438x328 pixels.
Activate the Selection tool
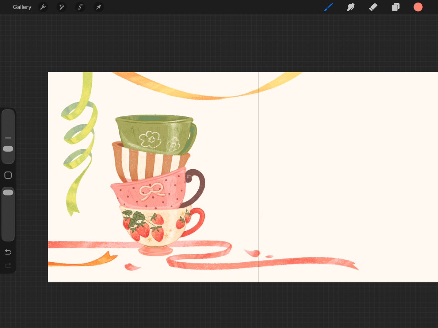pyautogui.click(x=80, y=7)
